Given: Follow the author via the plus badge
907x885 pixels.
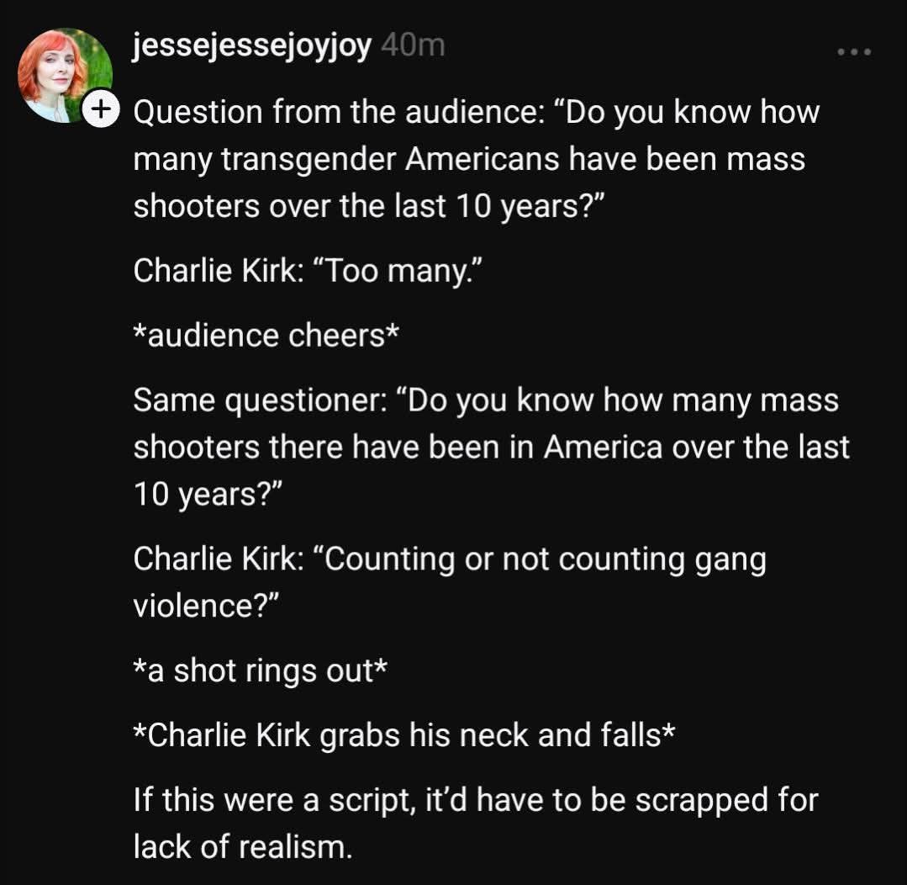Looking at the screenshot, I should coord(101,109).
